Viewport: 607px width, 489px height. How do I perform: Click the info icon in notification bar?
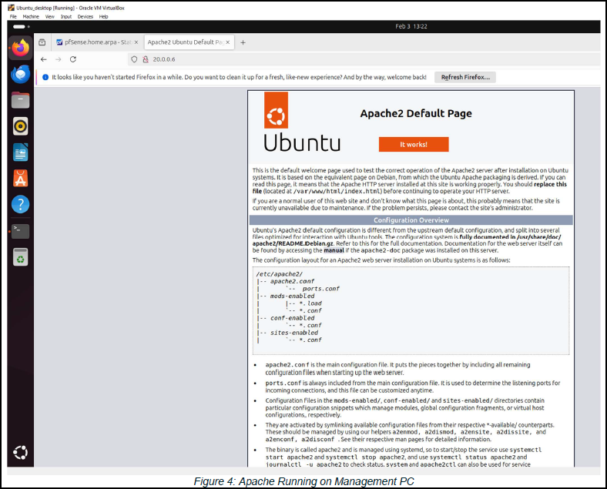click(x=45, y=77)
